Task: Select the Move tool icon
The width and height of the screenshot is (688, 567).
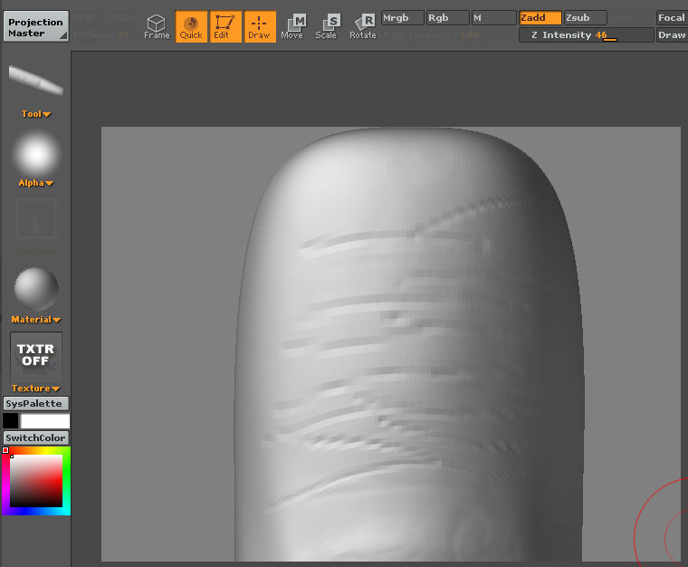Action: coord(292,27)
